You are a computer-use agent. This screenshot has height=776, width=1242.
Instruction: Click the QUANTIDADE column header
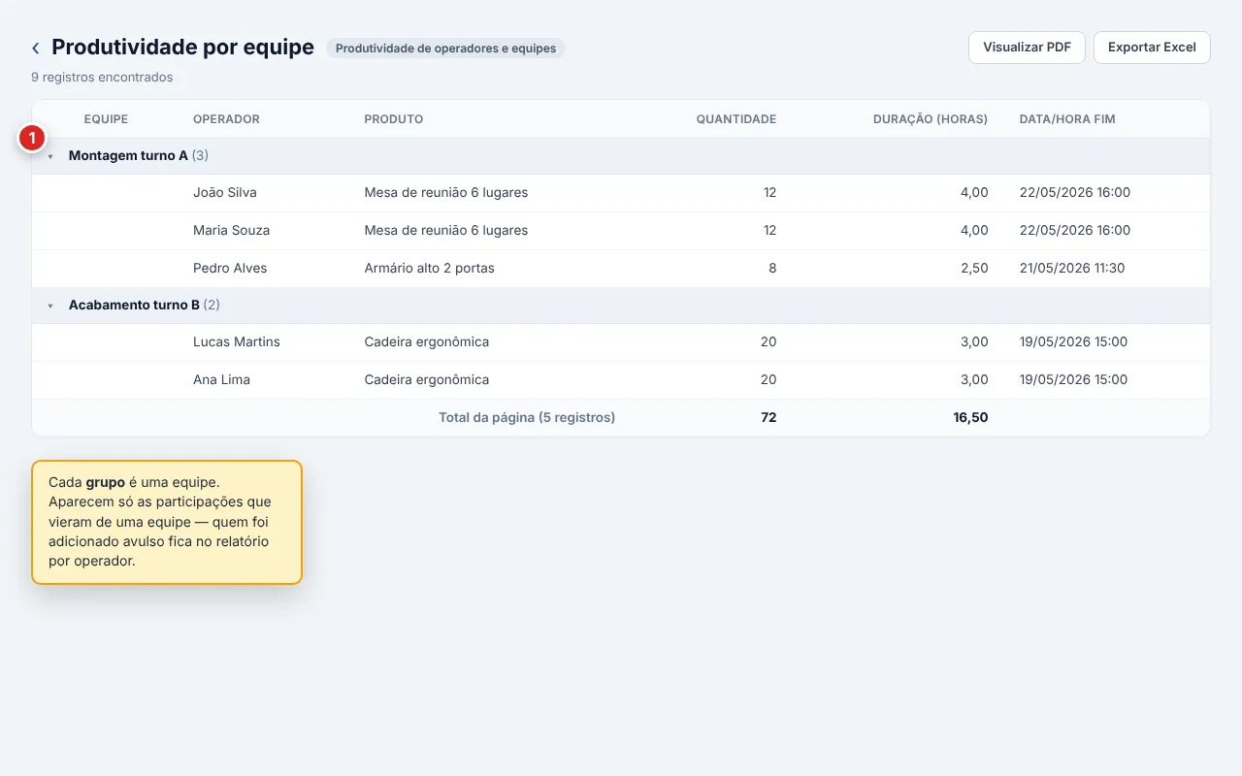(x=735, y=119)
